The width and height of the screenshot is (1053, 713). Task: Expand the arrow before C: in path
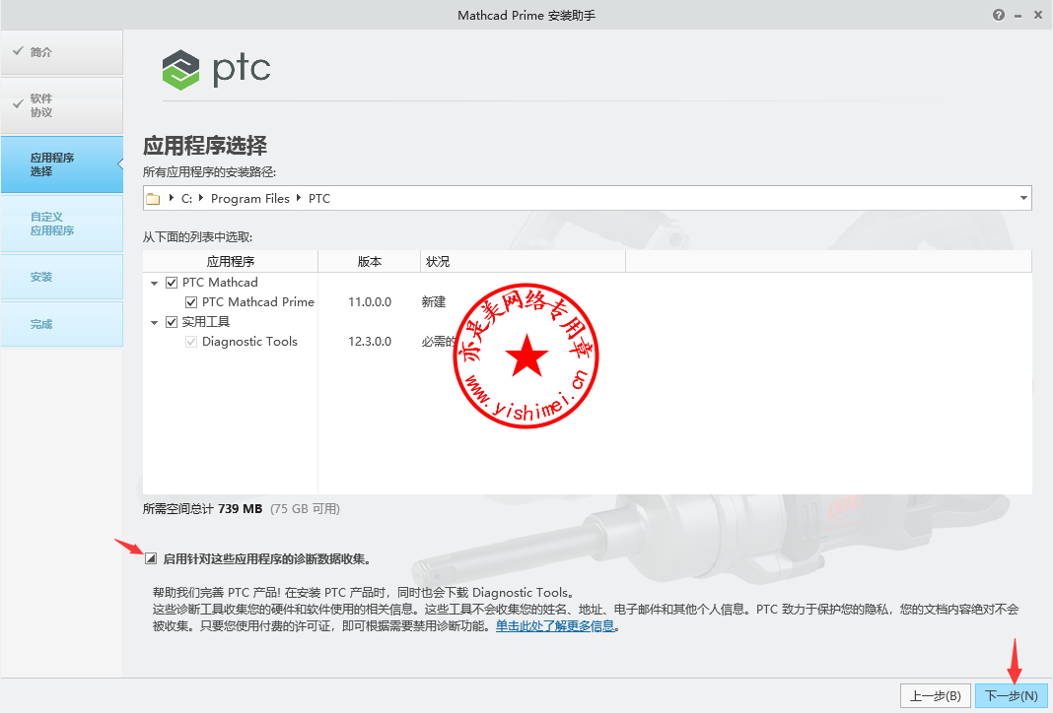click(x=172, y=198)
